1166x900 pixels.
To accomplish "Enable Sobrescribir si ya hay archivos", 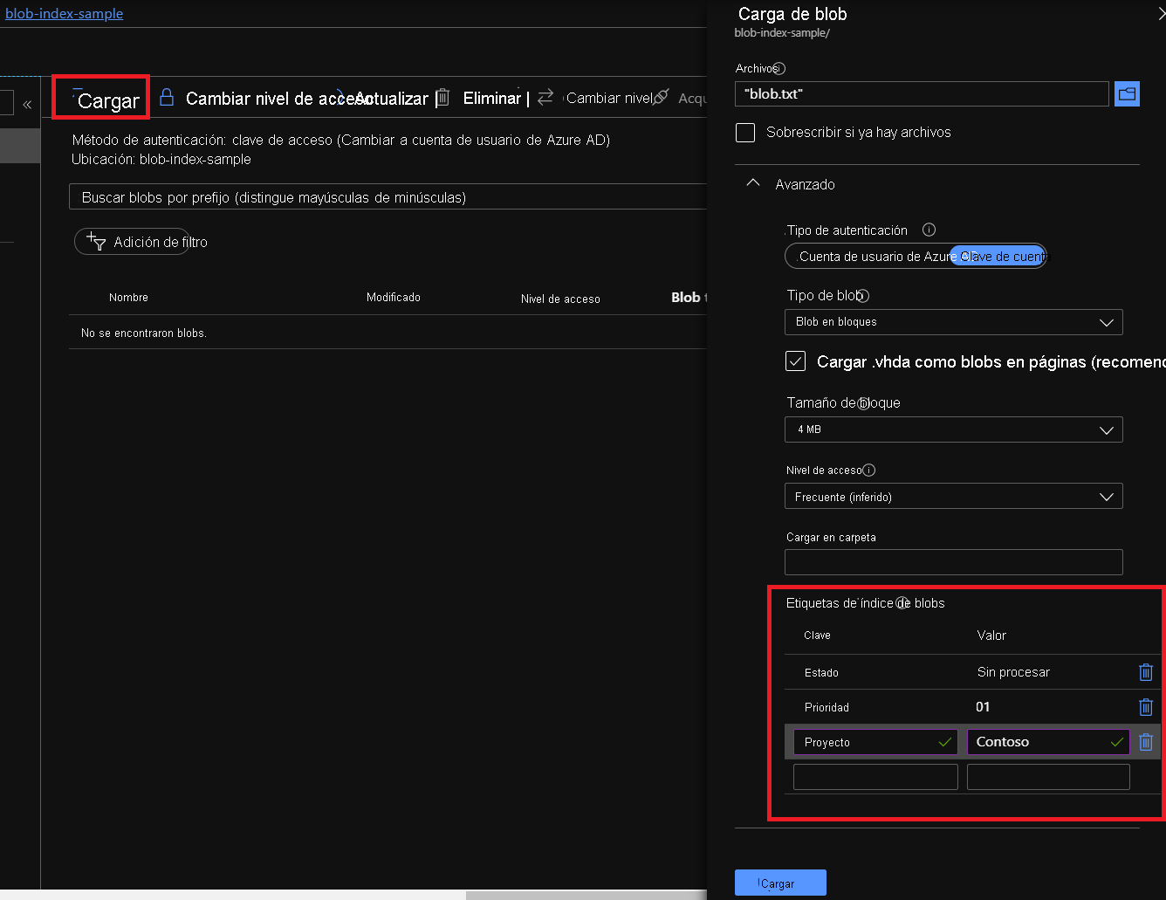I will click(x=744, y=133).
